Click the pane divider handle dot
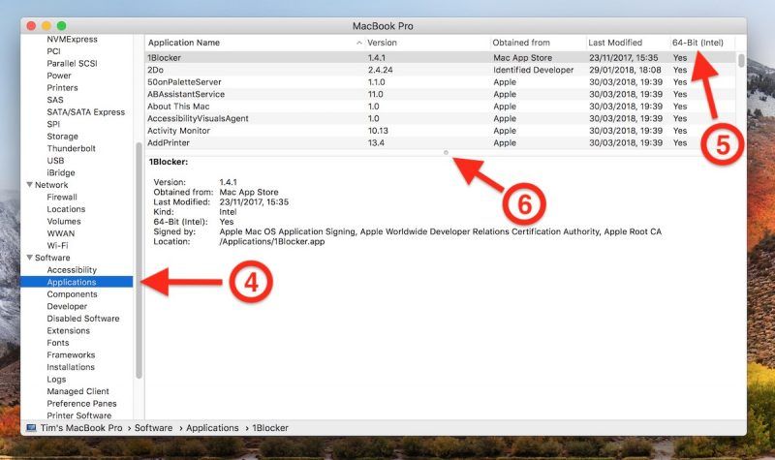 445,152
